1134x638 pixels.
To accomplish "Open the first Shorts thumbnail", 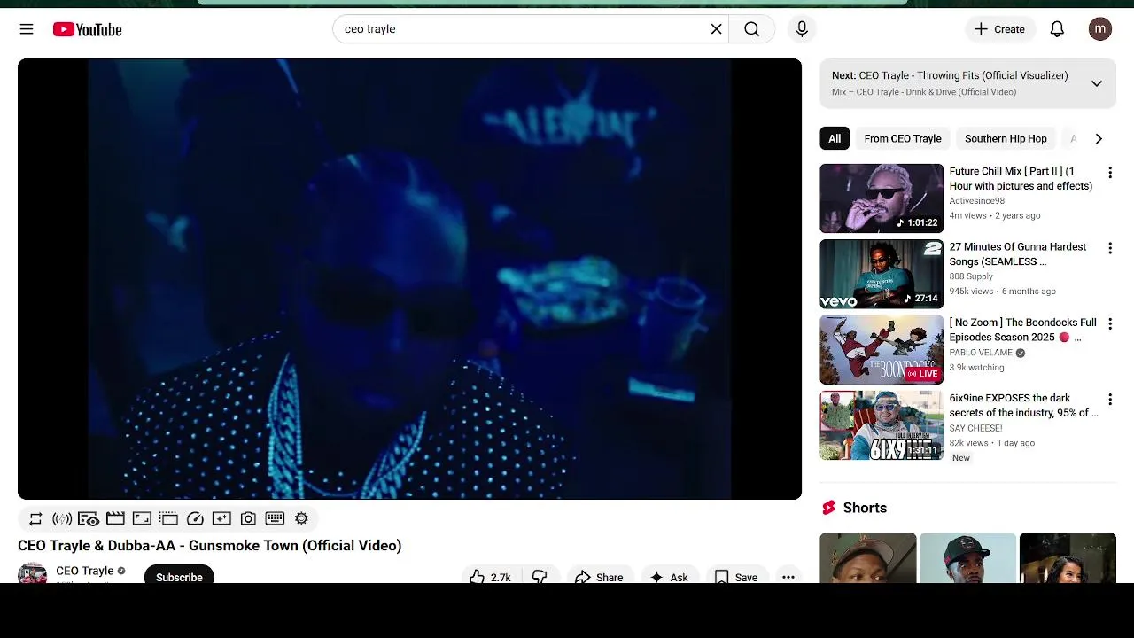I will coord(867,557).
